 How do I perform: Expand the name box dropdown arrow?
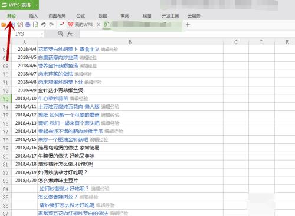pyautogui.click(x=42, y=34)
